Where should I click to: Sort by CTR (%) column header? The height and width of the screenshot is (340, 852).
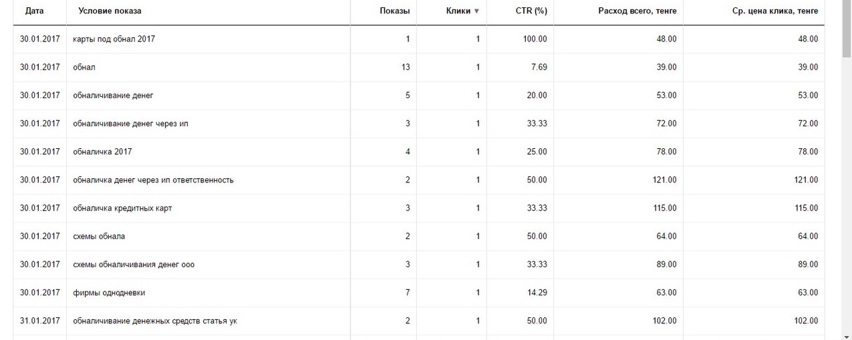[531, 11]
